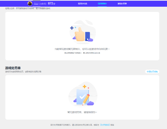Image resolution: width=167 pixels, height=129 pixels.
Task: Click the 872分 credit score
Action: point(52,4)
